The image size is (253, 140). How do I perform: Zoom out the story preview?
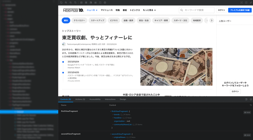pos(71,3)
